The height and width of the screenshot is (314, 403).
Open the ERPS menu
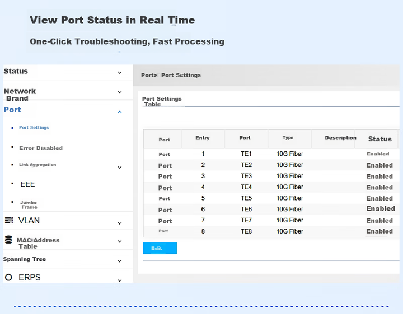pos(29,277)
